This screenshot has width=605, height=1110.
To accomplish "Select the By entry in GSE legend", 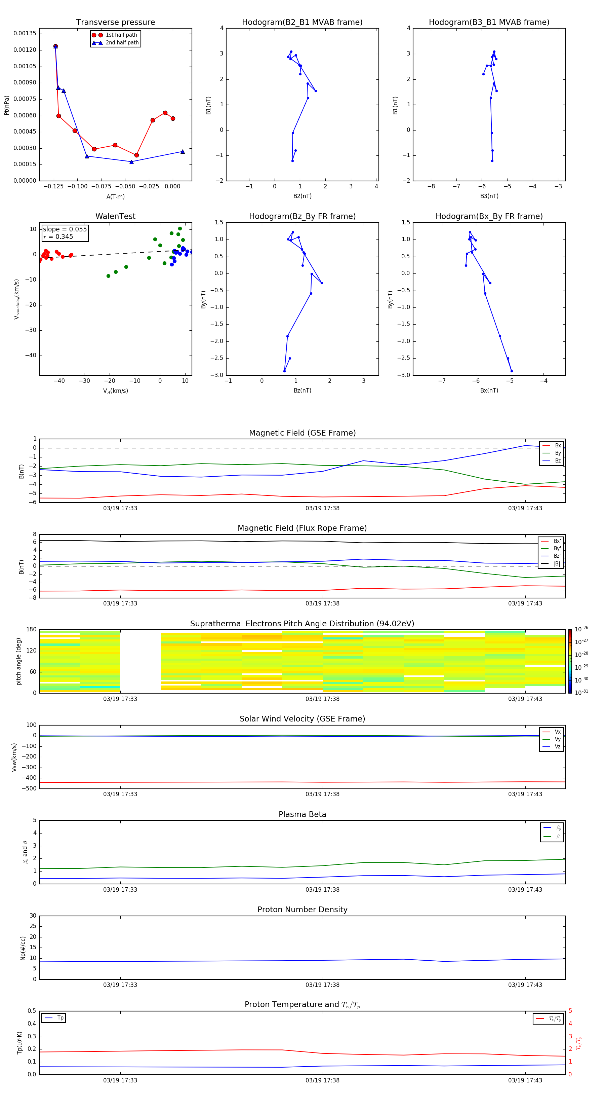I will point(552,453).
